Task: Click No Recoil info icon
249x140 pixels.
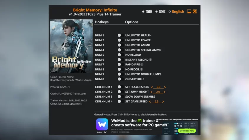Action: [142, 69]
